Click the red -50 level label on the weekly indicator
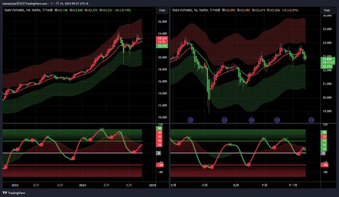339x197 pixels. (x=160, y=165)
